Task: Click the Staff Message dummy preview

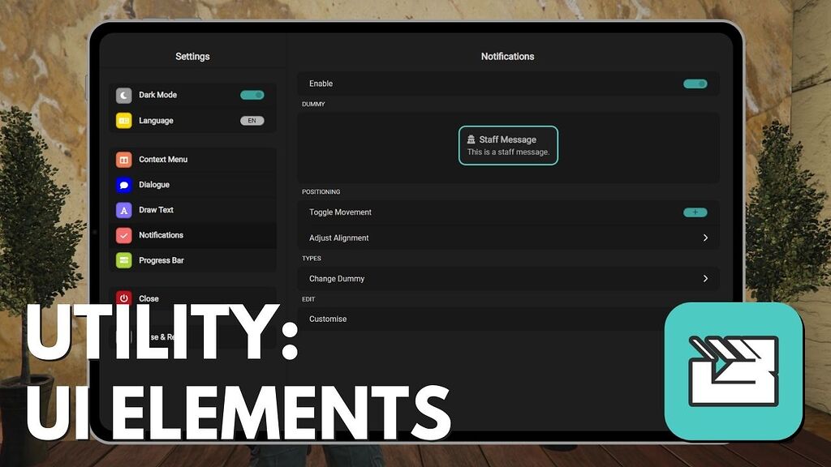Action: [508, 145]
